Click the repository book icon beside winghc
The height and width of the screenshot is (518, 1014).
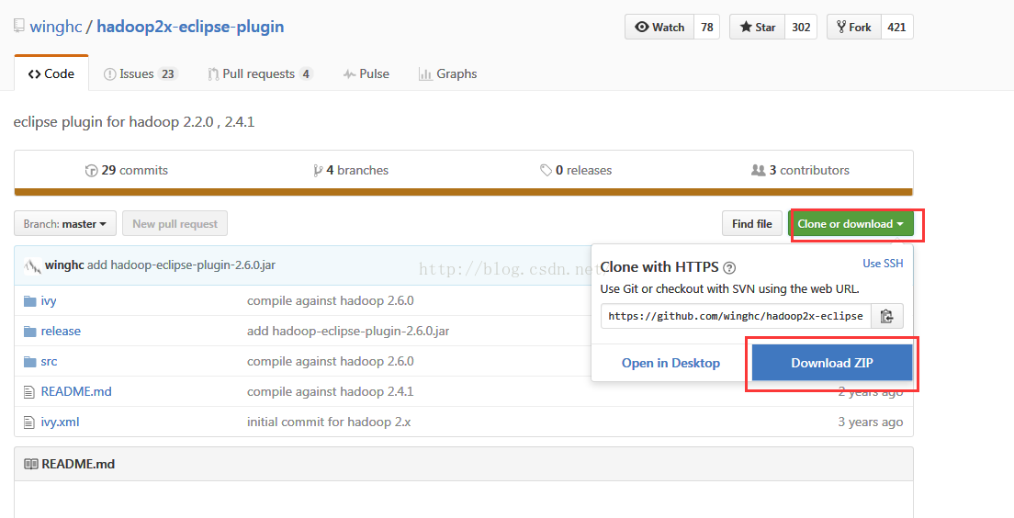coord(19,27)
